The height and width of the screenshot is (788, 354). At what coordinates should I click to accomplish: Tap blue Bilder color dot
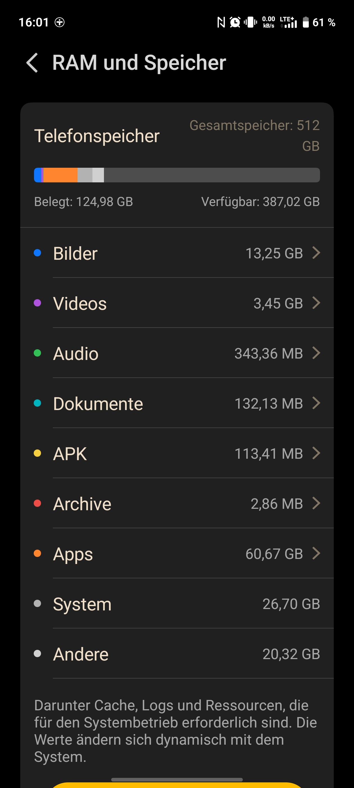coord(37,253)
